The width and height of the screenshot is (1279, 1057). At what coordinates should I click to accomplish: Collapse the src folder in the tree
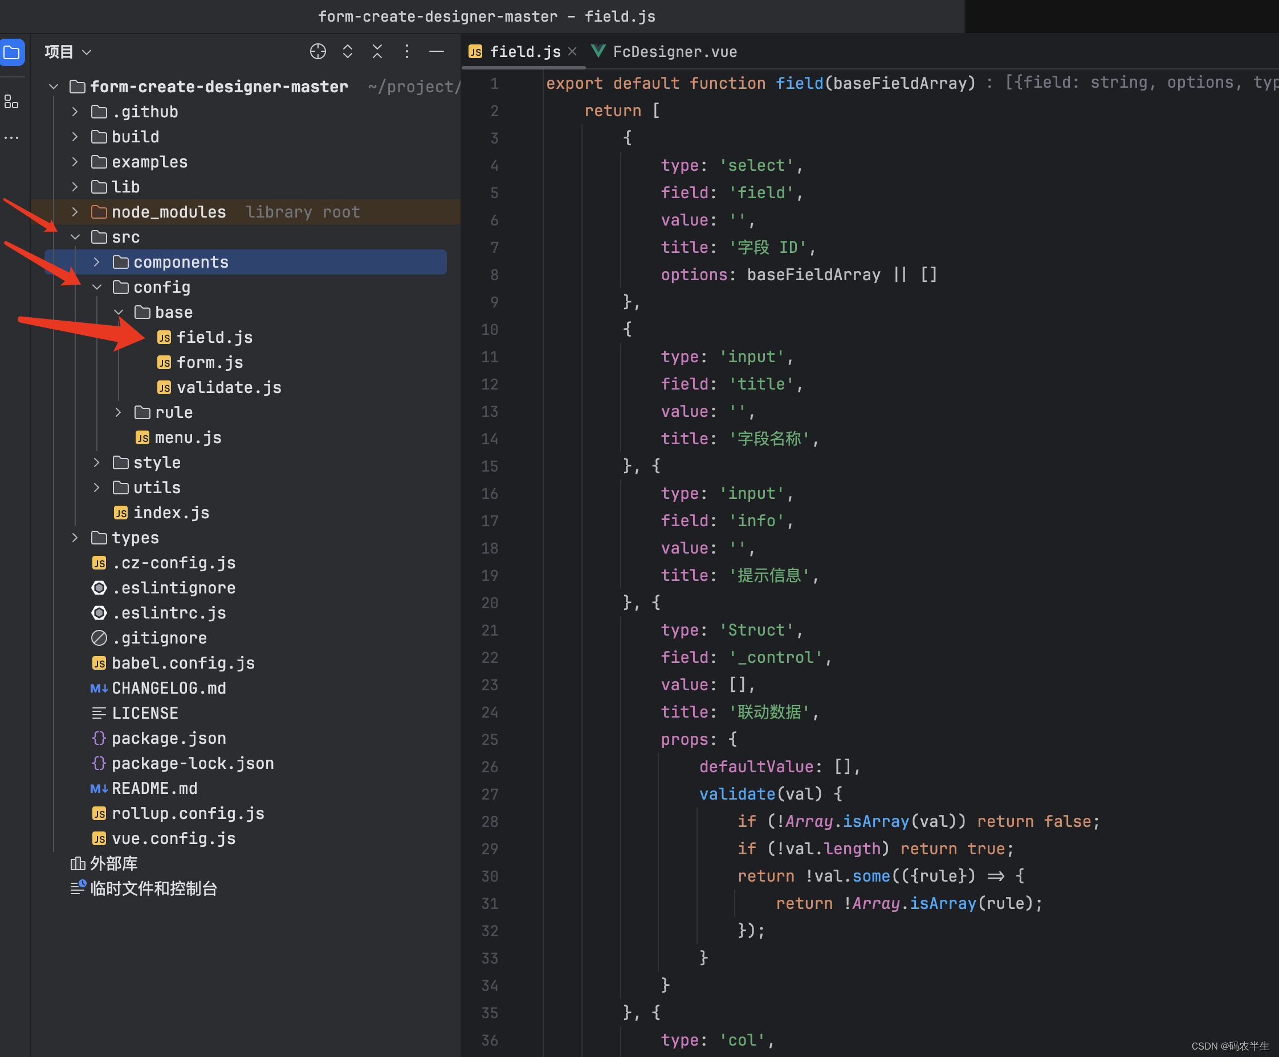point(75,237)
